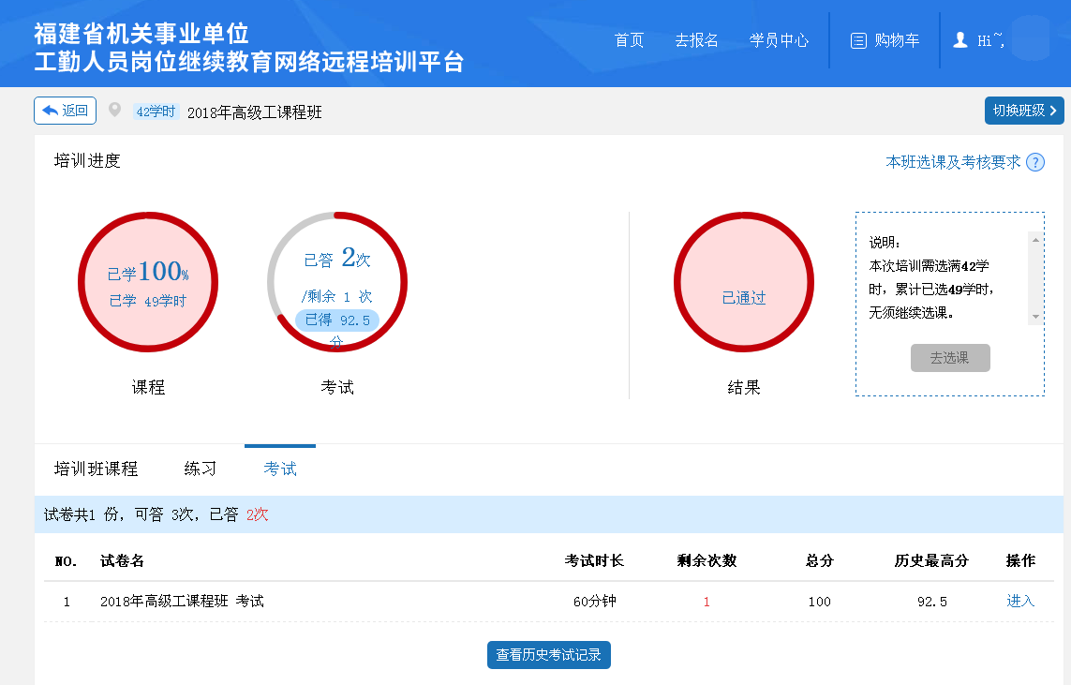This screenshot has width=1071, height=685.
Task: Open 去报名 in the top navigation
Action: click(696, 40)
